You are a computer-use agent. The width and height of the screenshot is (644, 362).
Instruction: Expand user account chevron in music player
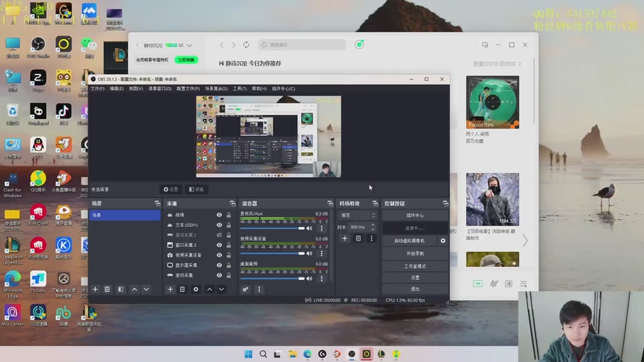[x=189, y=46]
